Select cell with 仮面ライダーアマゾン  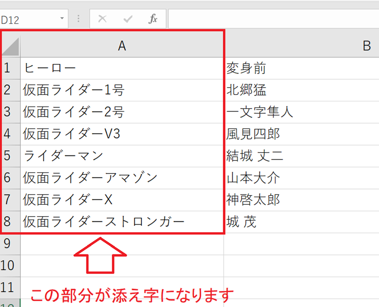pos(122,177)
